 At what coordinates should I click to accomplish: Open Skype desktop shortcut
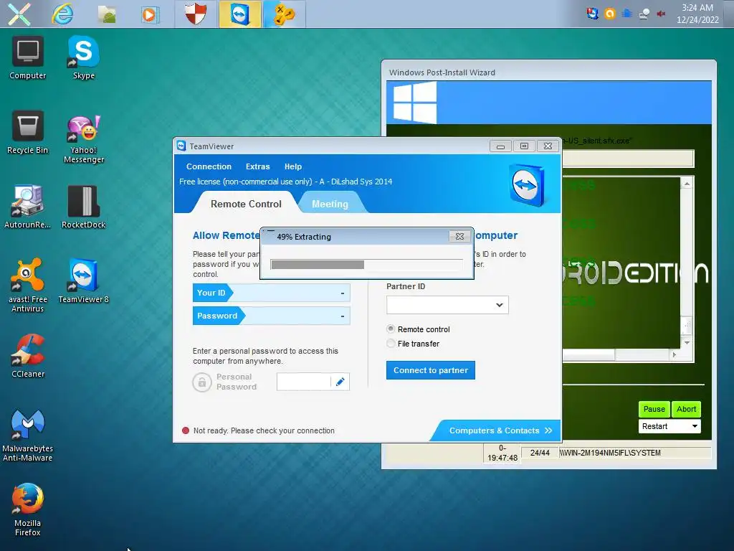click(x=84, y=57)
